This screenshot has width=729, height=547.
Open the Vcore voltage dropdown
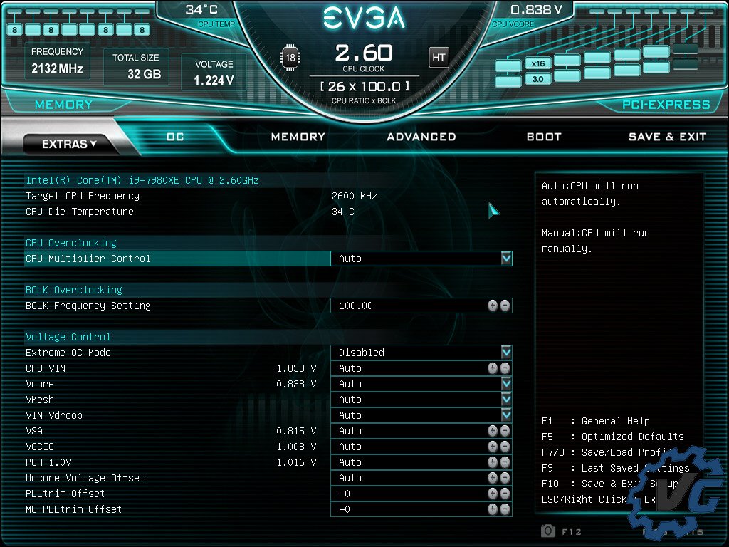pos(506,384)
